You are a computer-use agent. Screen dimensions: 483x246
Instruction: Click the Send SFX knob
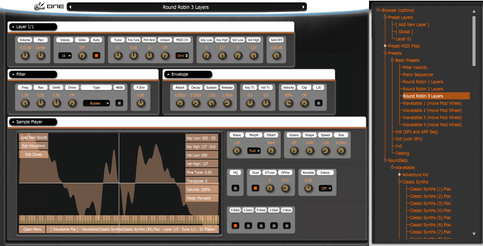(276, 55)
